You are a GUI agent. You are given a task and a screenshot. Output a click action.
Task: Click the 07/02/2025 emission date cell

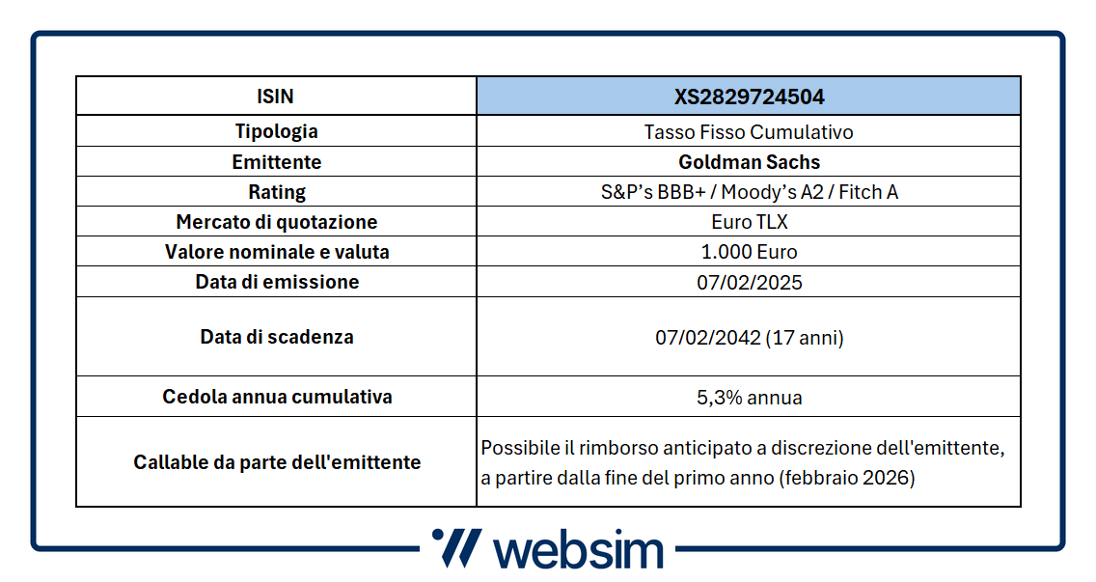(749, 282)
